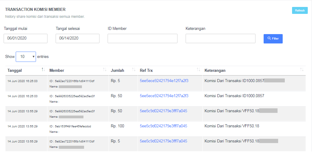
Task: Open the Show entries dropdown
Action: 26,56
